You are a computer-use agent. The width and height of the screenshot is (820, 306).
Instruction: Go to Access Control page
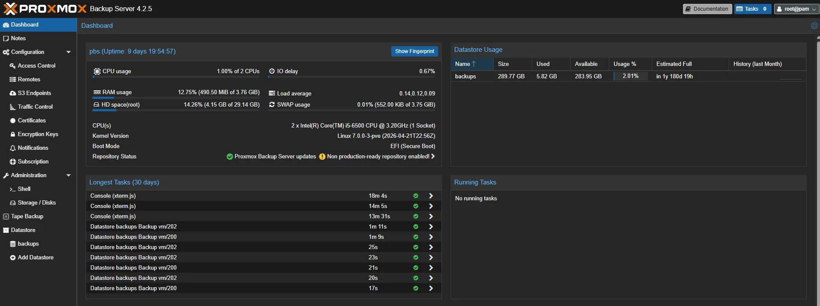point(38,66)
